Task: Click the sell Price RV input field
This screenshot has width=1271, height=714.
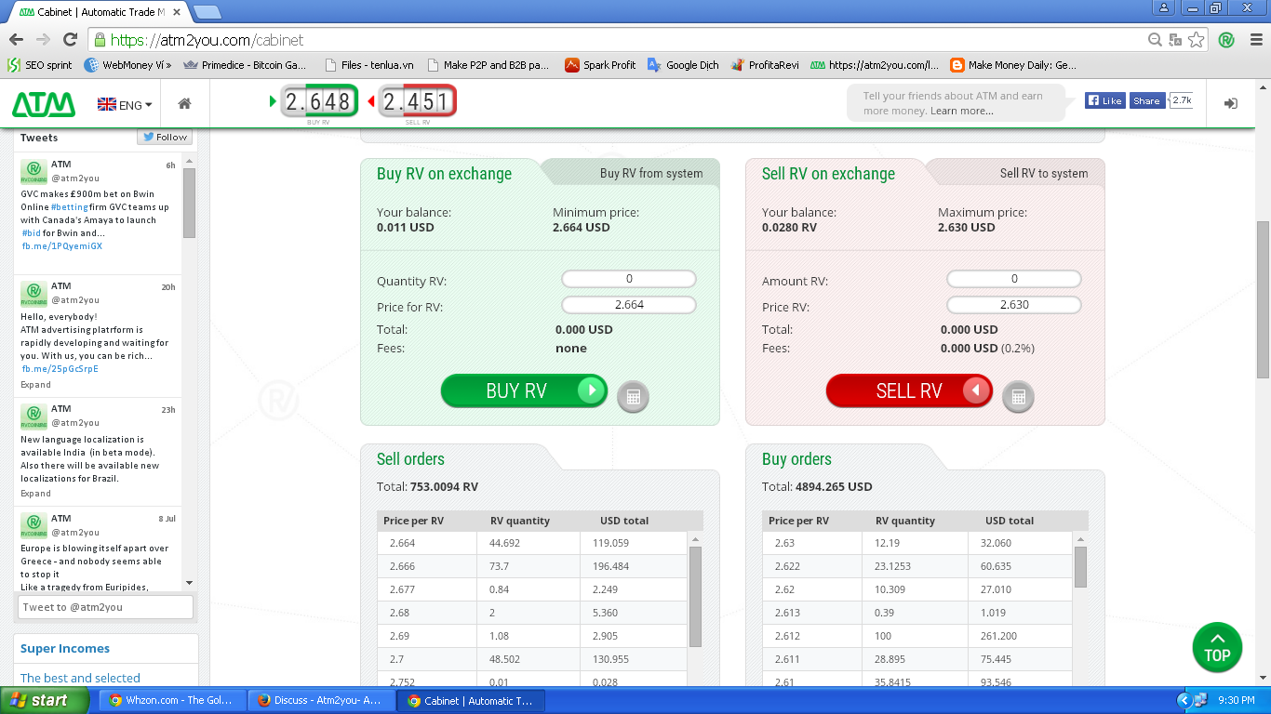Action: pos(1014,305)
